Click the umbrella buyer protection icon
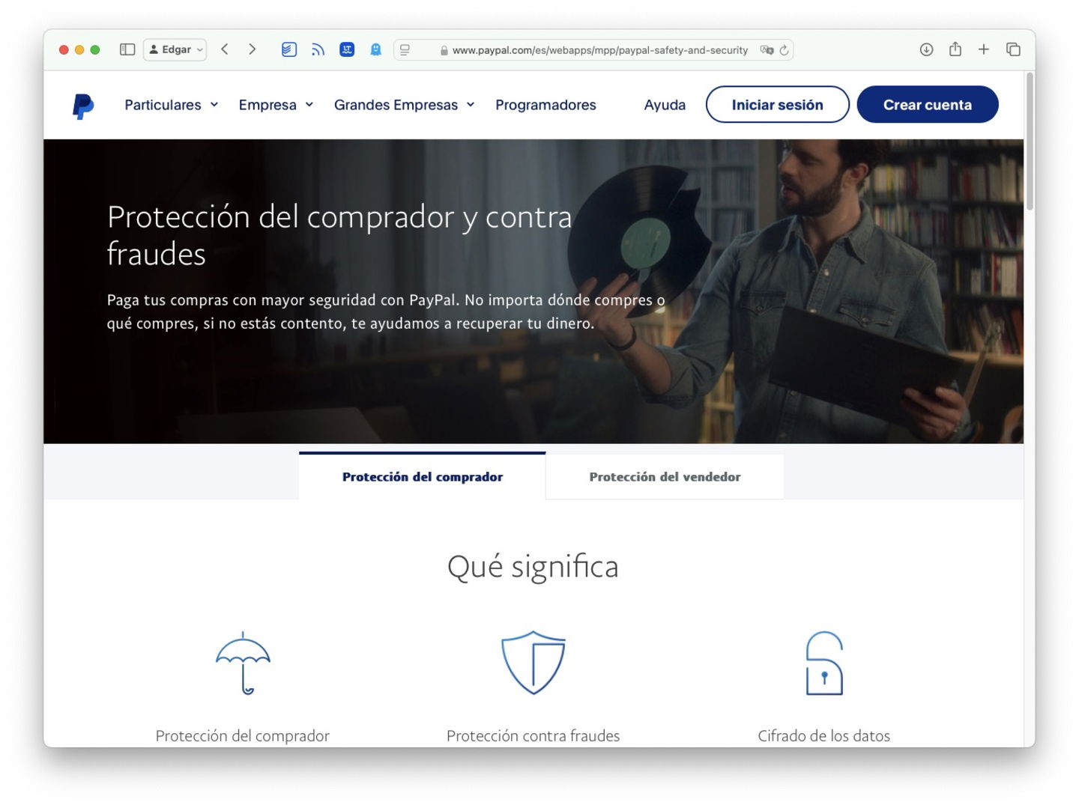1079x805 pixels. (243, 663)
